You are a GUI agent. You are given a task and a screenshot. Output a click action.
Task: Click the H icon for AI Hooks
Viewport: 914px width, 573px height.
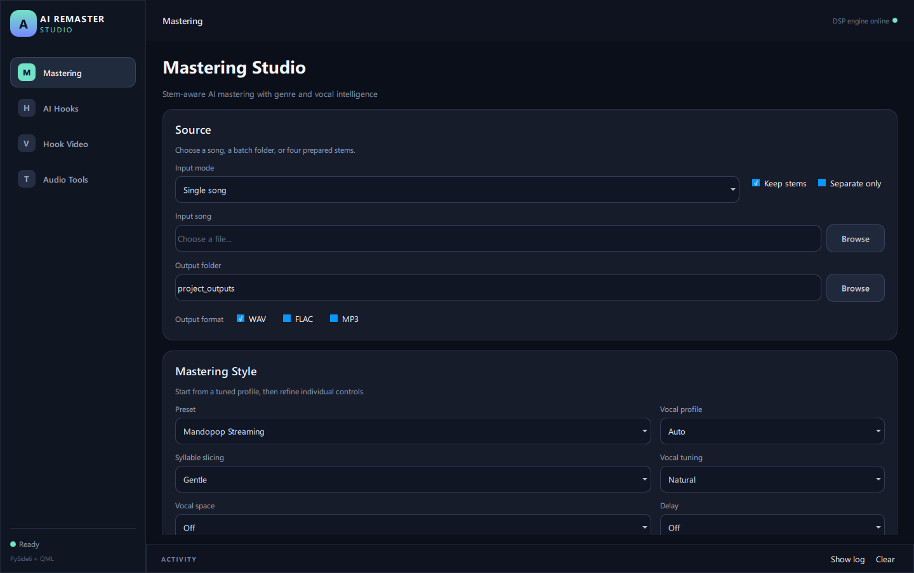click(x=27, y=108)
